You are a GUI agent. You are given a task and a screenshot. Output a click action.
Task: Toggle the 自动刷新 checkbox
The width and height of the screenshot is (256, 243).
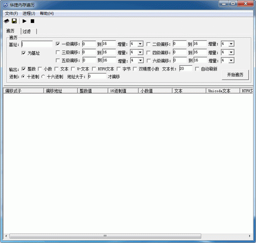(x=197, y=69)
